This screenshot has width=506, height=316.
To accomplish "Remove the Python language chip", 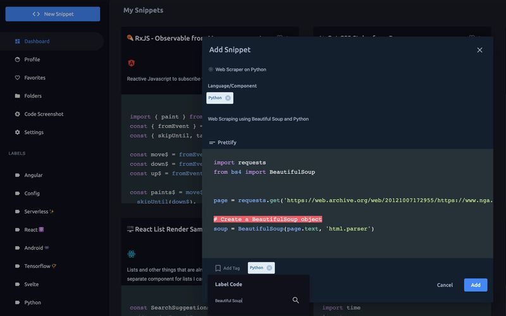I will point(228,98).
